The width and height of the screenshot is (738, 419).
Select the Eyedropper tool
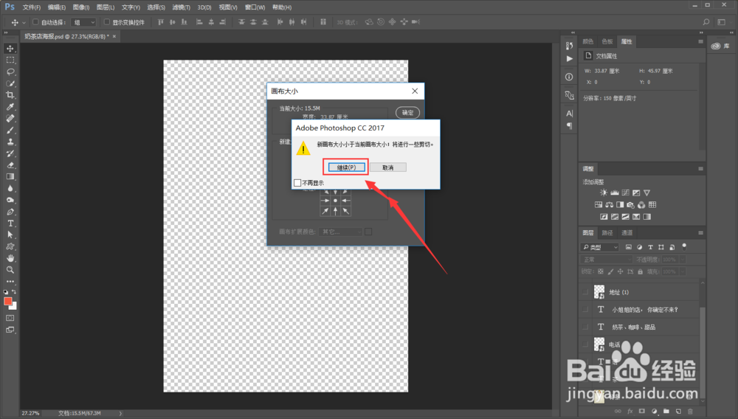(10, 107)
